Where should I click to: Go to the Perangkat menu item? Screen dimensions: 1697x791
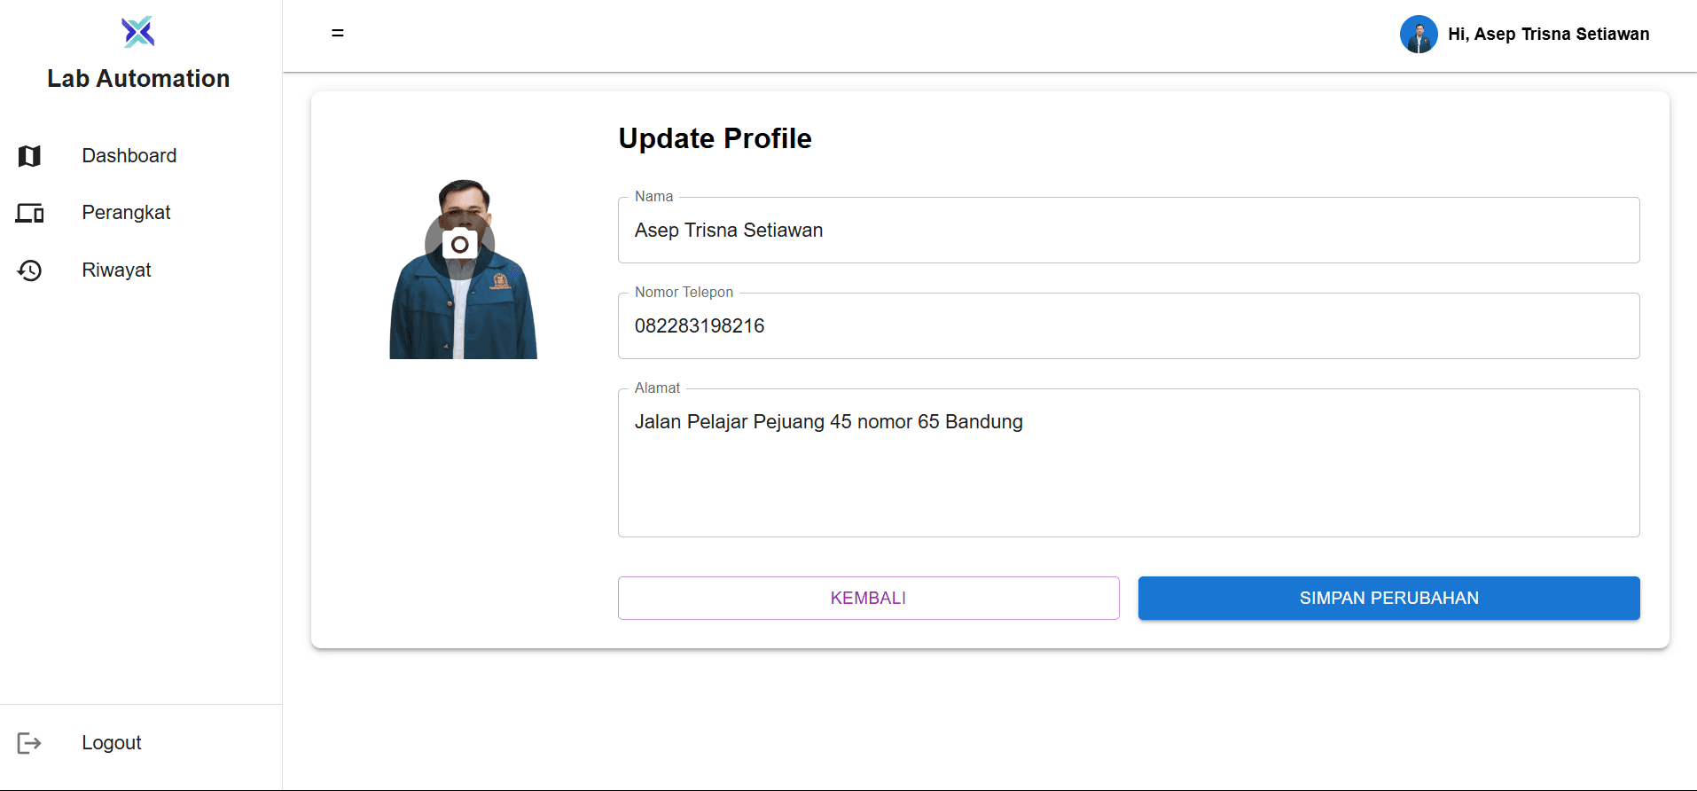pyautogui.click(x=126, y=213)
